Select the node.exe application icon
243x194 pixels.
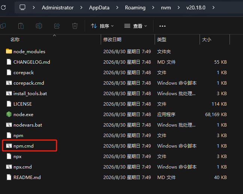click(x=9, y=114)
